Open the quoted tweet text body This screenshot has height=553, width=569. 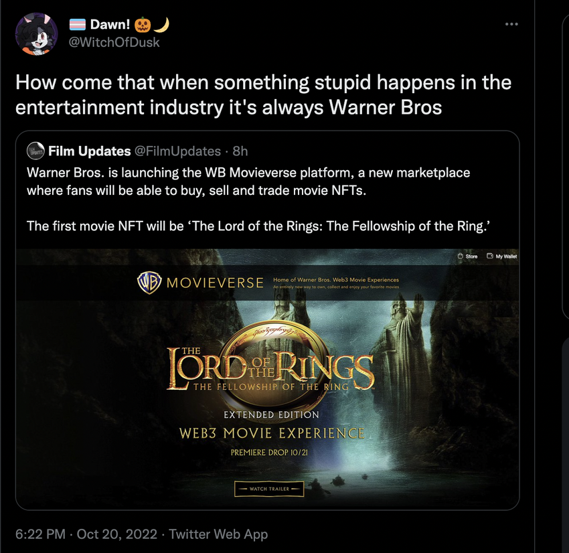258,200
